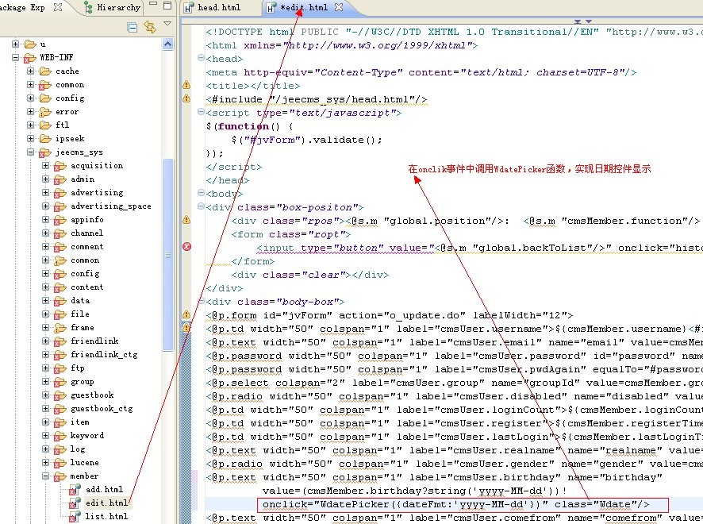Screen dimensions: 703x524
Task: Select the content folder icon
Action: pos(60,287)
